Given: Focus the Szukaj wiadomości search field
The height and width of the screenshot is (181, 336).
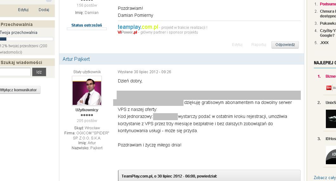Looking at the screenshot, I should pyautogui.click(x=15, y=72).
